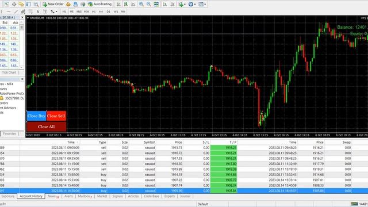Open the periods clock dropdown
This screenshot has width=368, height=207.
tap(192, 4)
